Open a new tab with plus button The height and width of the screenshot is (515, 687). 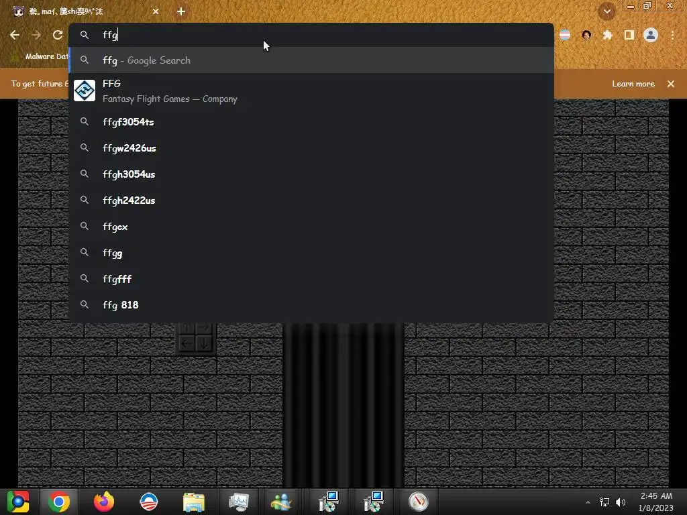tap(181, 11)
